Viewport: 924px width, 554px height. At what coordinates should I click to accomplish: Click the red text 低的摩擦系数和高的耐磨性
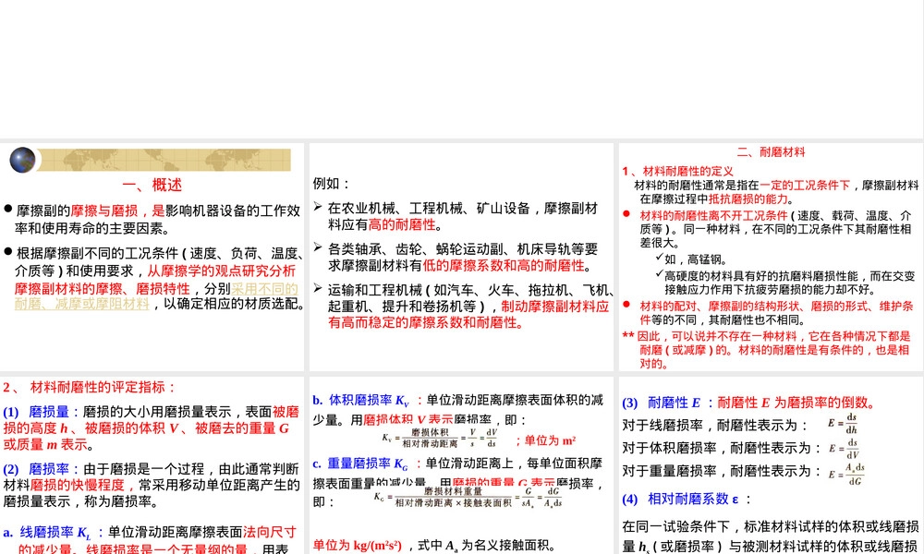[504, 266]
